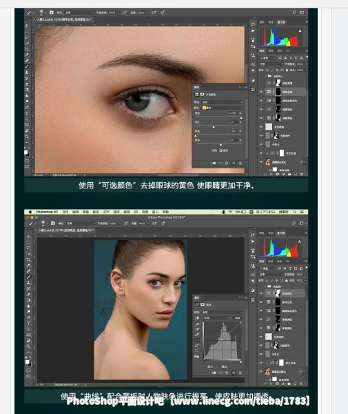The image size is (348, 414).
Task: Click trash icon in Curves properties panel
Action: [240, 373]
